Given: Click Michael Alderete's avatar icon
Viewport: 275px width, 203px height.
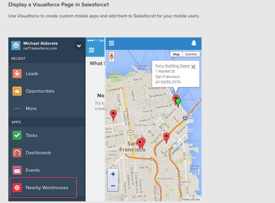Looking at the screenshot, I should pos(16,46).
